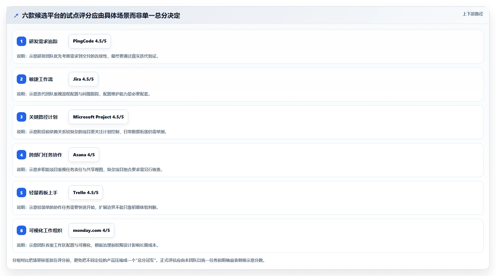
Task: Click the heading 六款候选平台的试点评分应由具体场景
Action: coord(101,15)
